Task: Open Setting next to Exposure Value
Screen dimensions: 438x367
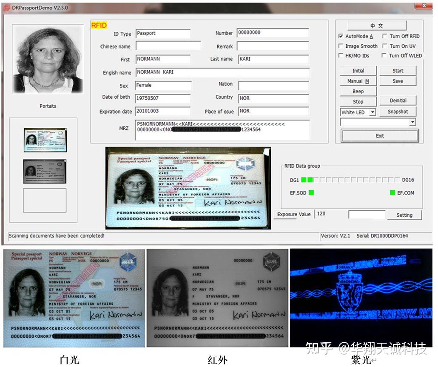Action: pyautogui.click(x=404, y=215)
